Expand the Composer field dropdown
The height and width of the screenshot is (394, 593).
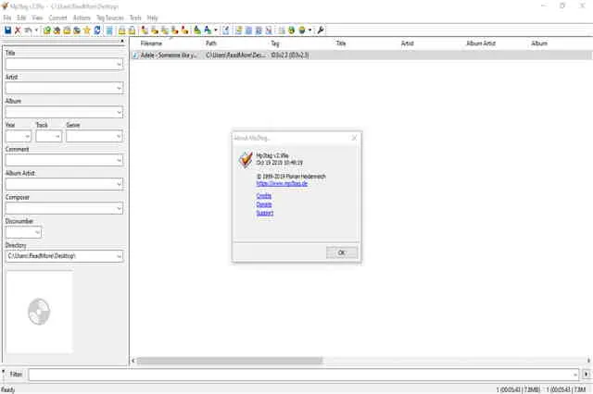pyautogui.click(x=119, y=208)
